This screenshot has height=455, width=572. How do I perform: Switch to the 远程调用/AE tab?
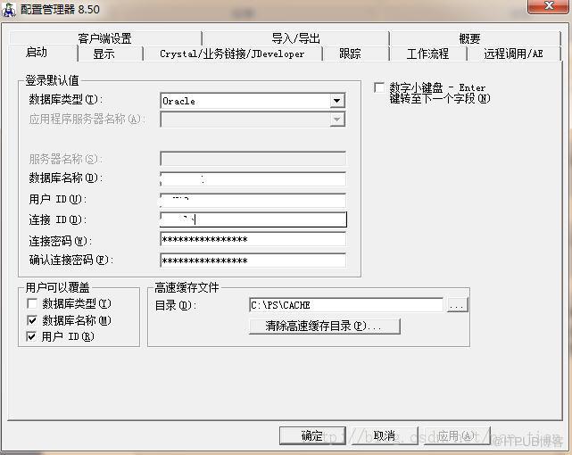coord(513,54)
